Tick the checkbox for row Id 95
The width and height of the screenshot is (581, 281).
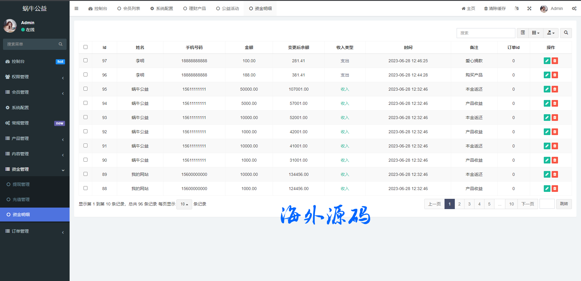(x=85, y=89)
